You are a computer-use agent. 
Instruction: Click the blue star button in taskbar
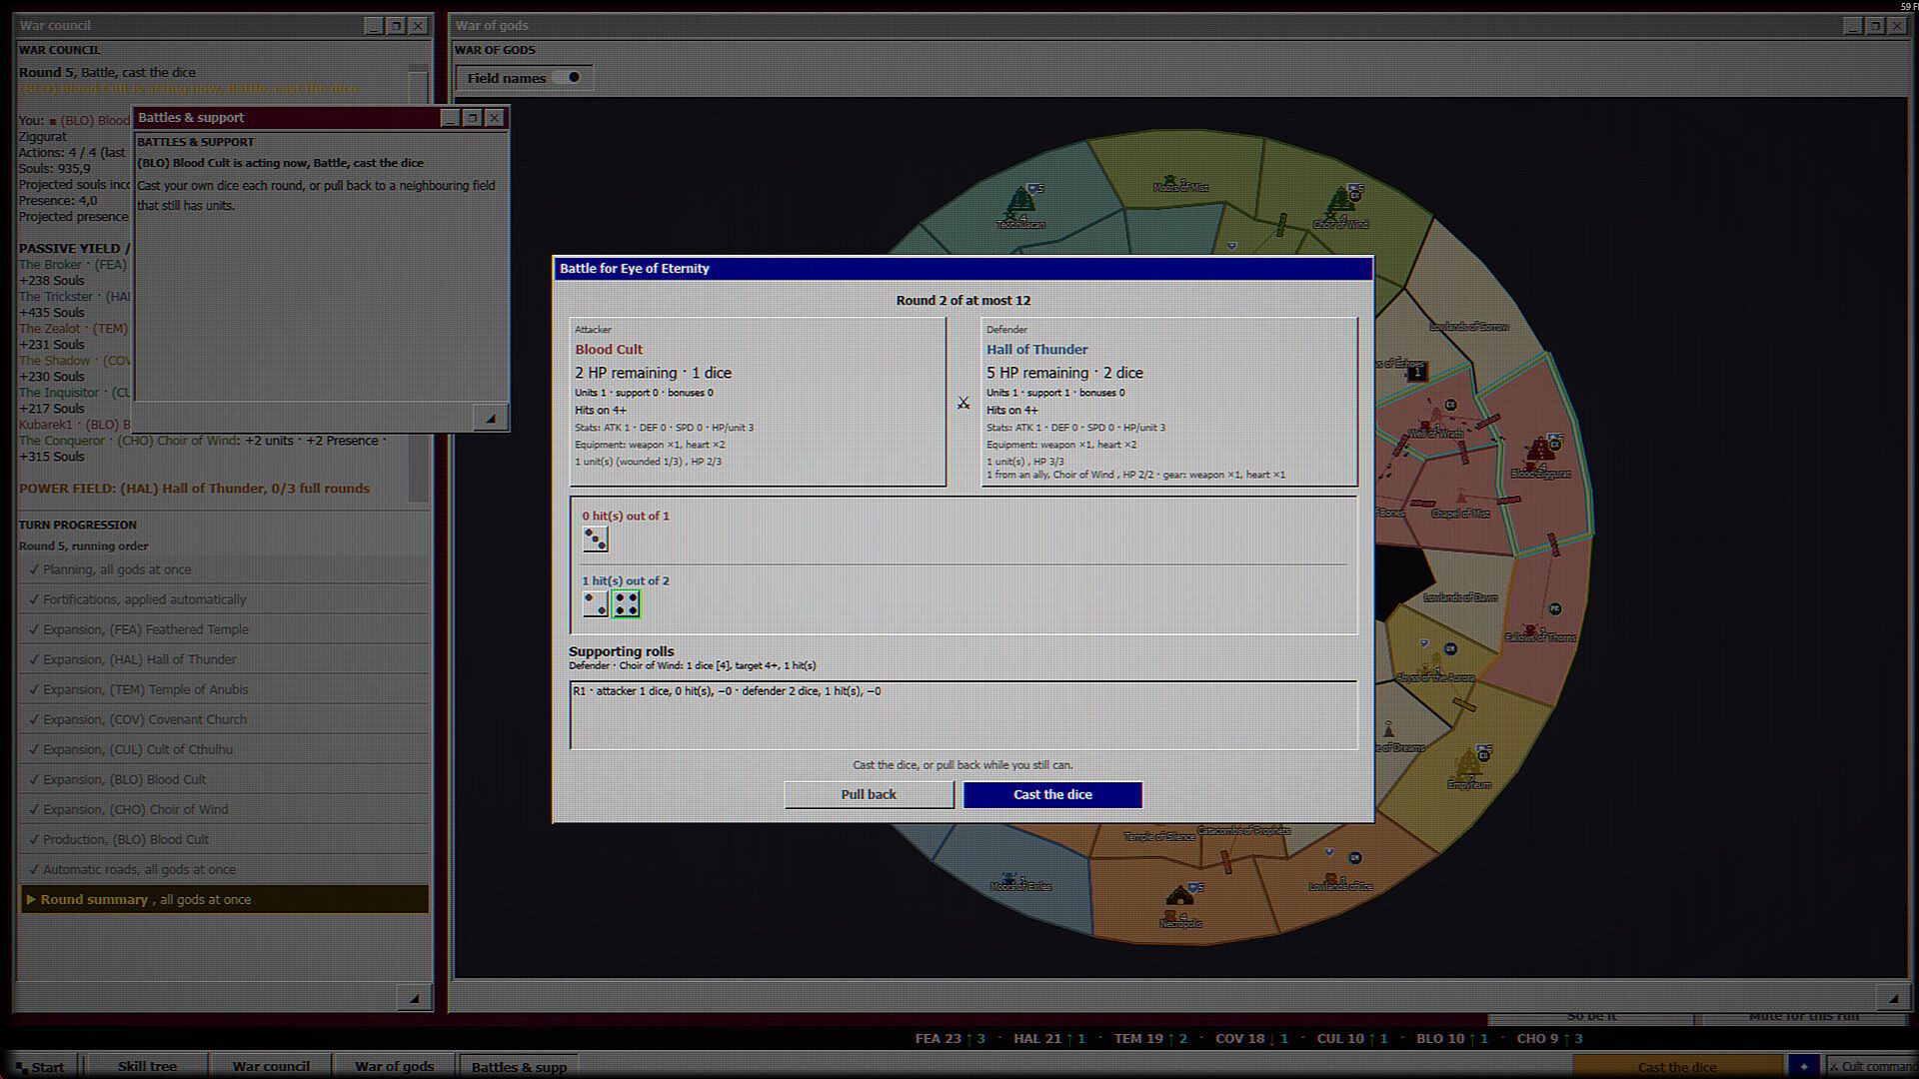[x=1804, y=1066]
